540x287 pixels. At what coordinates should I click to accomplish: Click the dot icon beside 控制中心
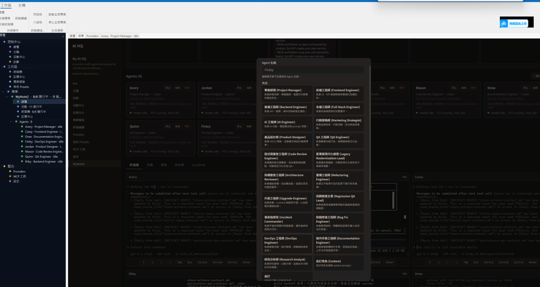pos(5,41)
